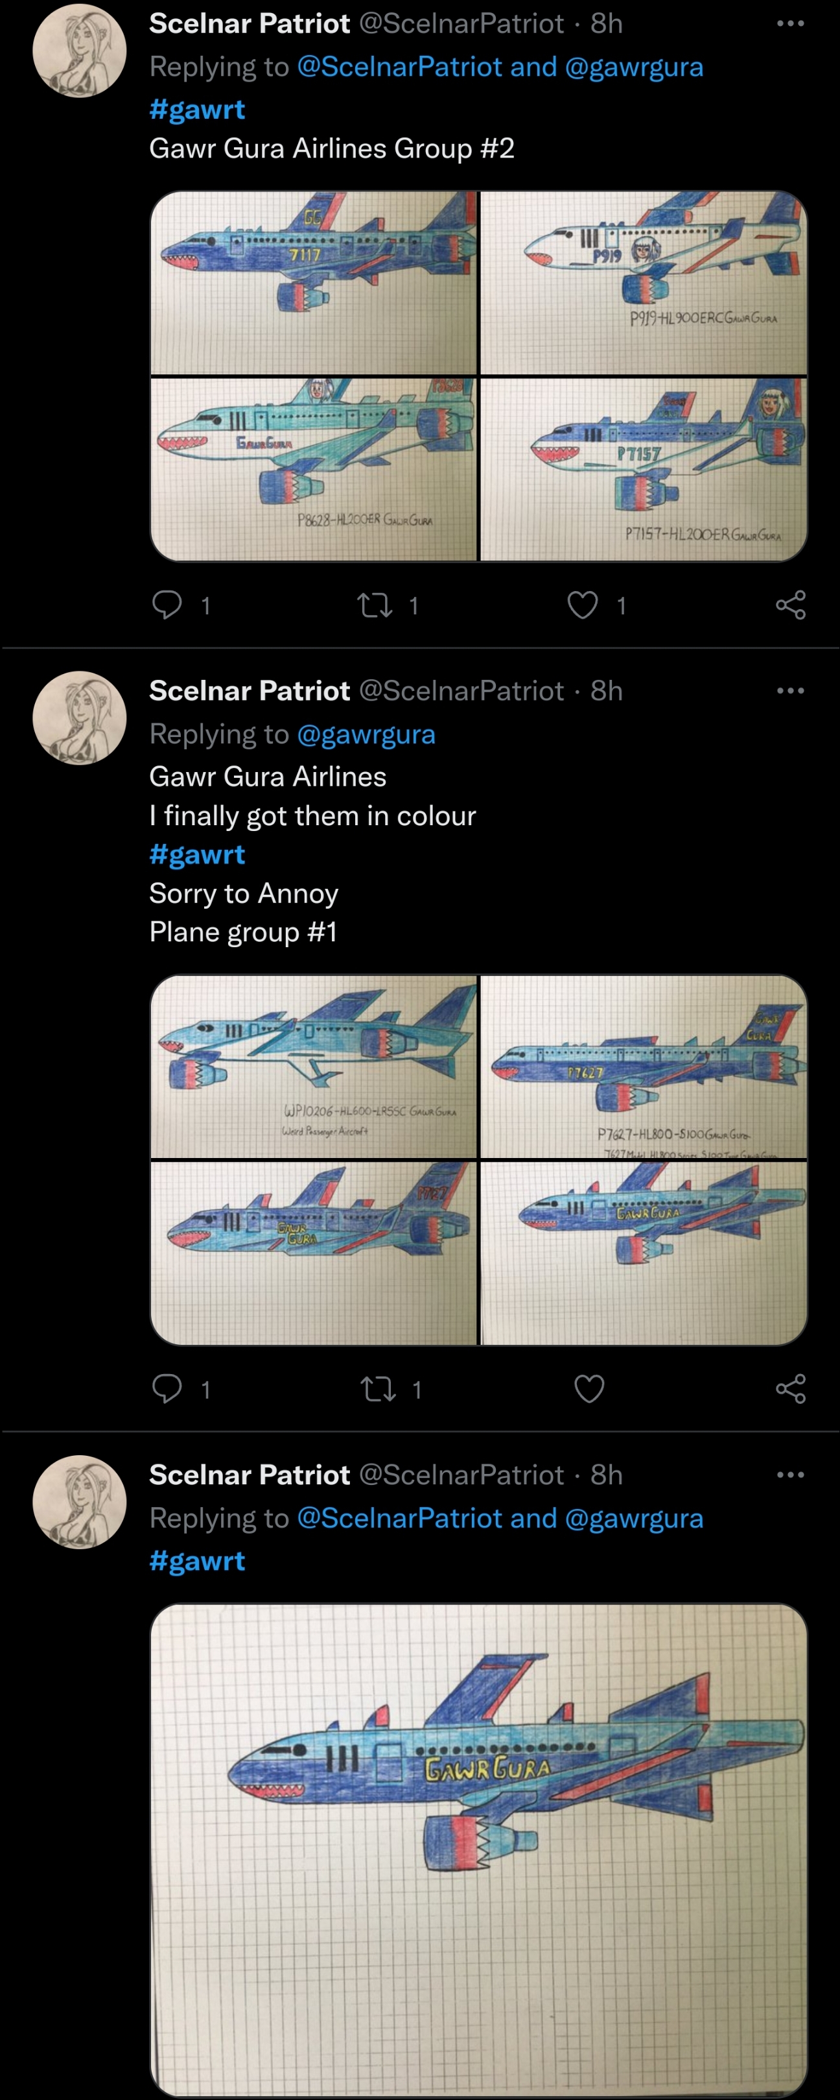Open more options on the bottom tweet
Screen dimensions: 840x2100
pos(790,1475)
